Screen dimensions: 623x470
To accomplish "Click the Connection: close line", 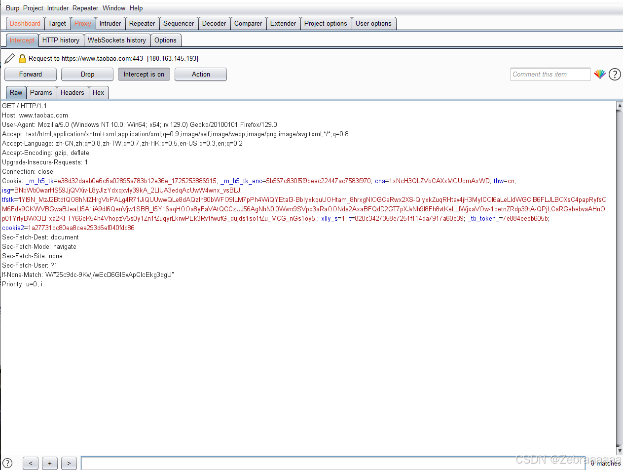I will pyautogui.click(x=28, y=172).
